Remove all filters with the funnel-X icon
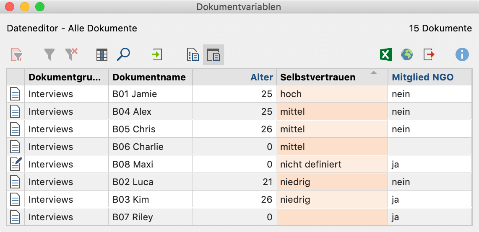The image size is (479, 232). tap(71, 55)
